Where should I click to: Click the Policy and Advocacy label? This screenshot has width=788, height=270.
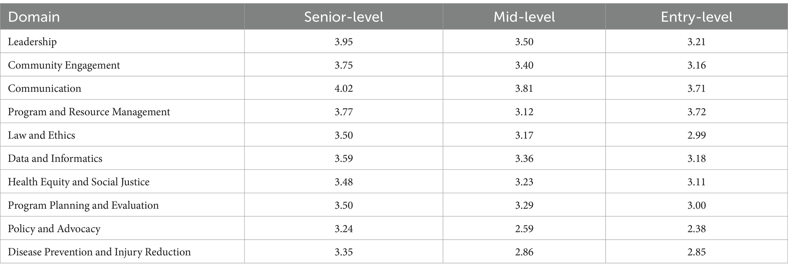54,228
